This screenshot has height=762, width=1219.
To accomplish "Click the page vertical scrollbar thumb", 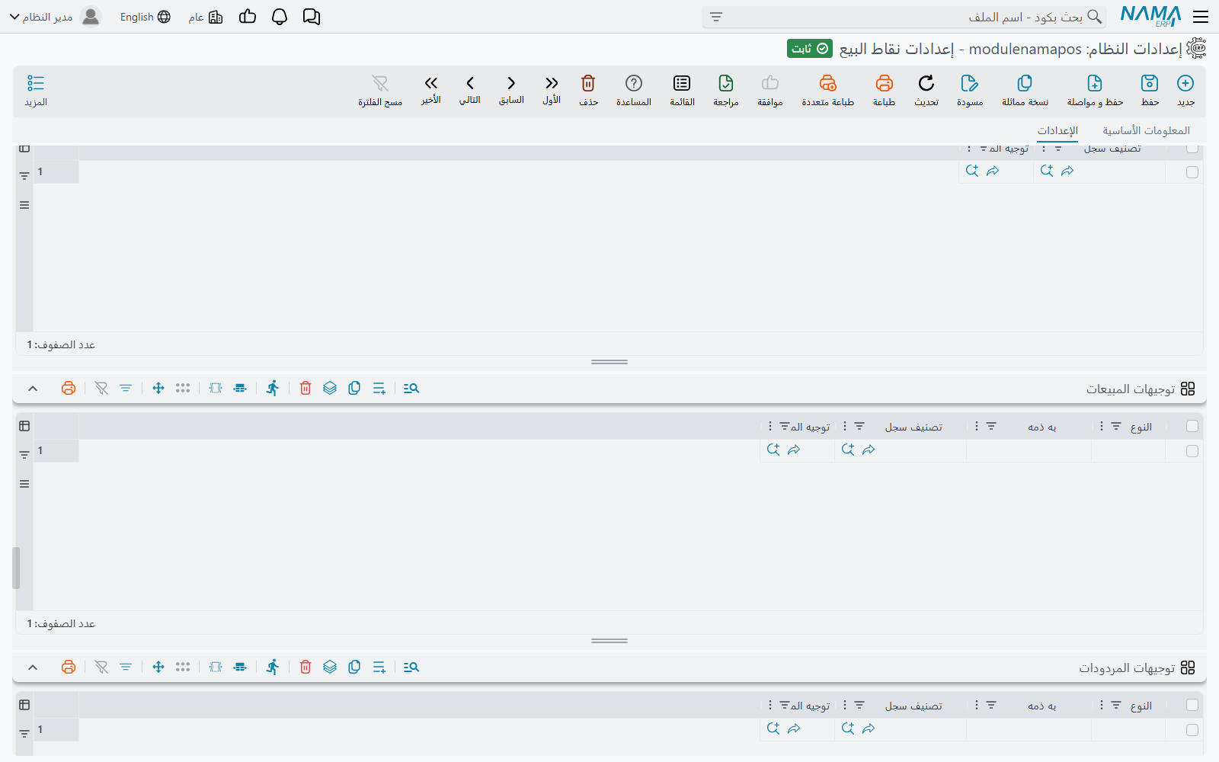I will [x=15, y=568].
